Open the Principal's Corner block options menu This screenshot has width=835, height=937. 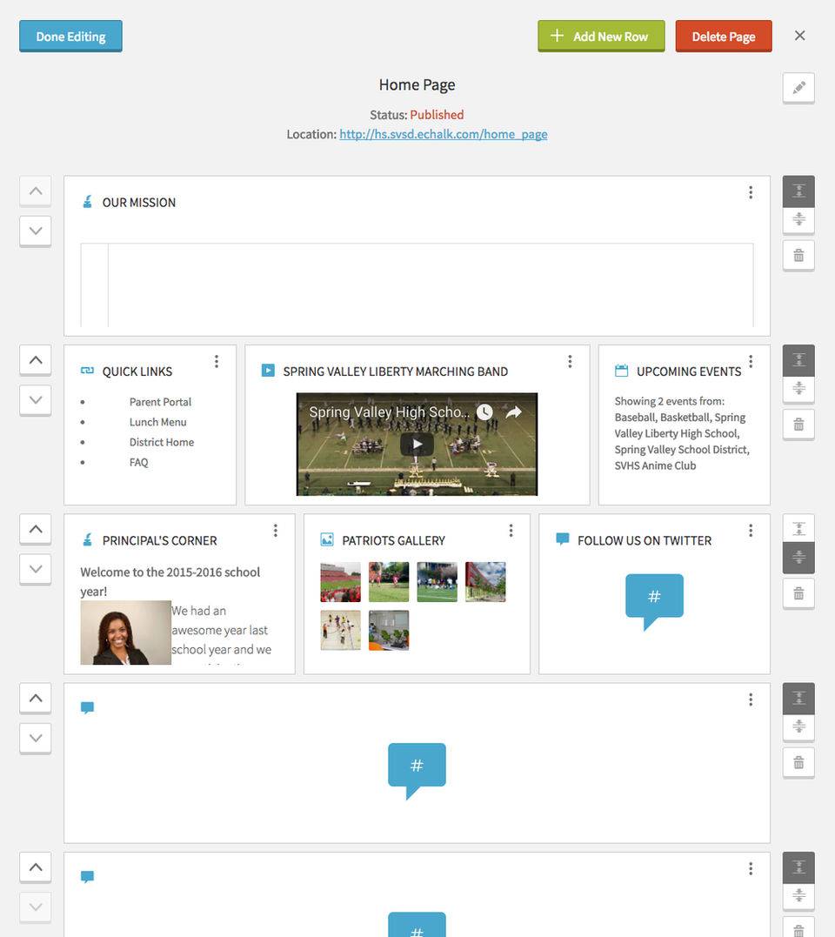coord(276,531)
